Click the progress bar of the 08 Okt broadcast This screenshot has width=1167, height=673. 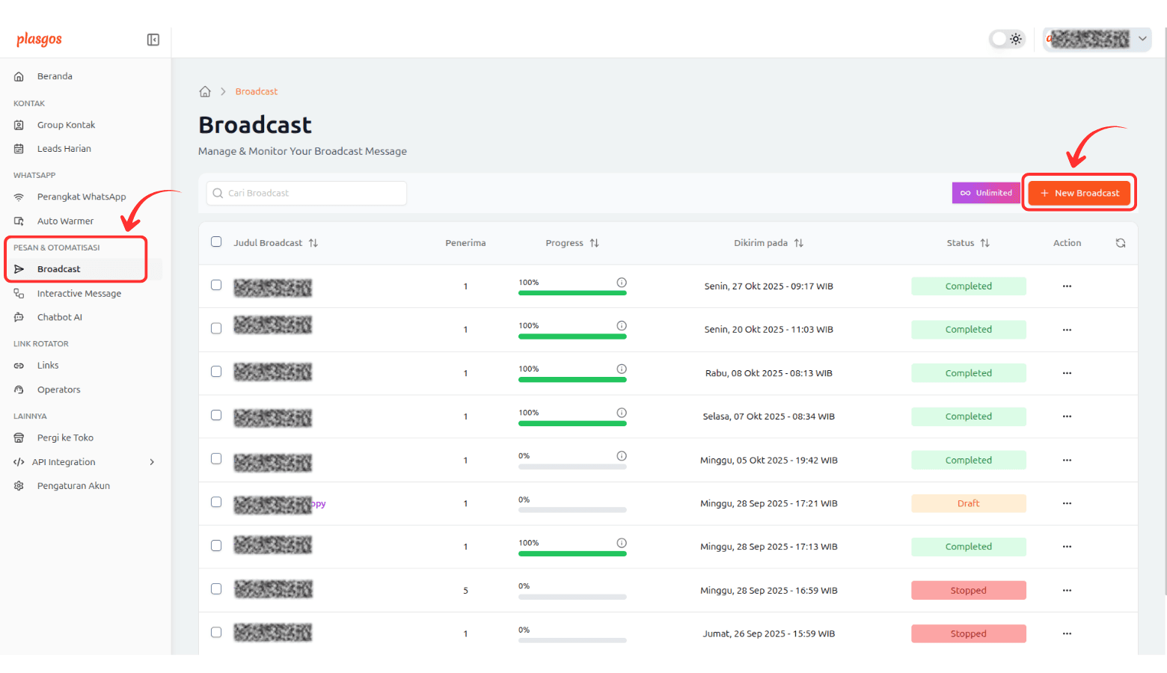pyautogui.click(x=572, y=380)
